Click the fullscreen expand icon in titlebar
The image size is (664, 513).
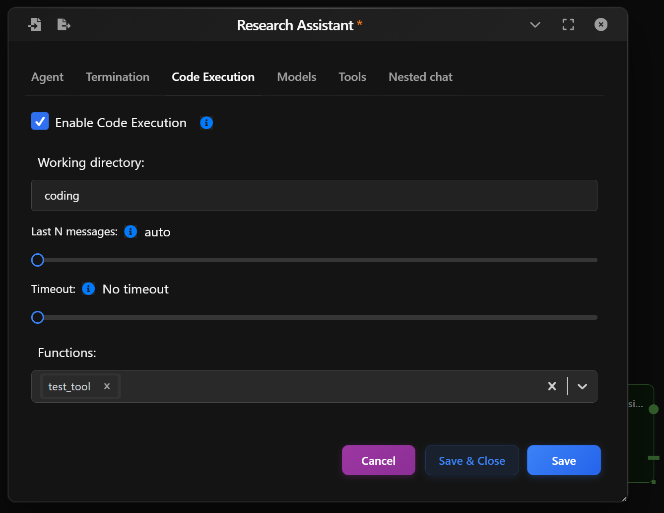pyautogui.click(x=568, y=24)
